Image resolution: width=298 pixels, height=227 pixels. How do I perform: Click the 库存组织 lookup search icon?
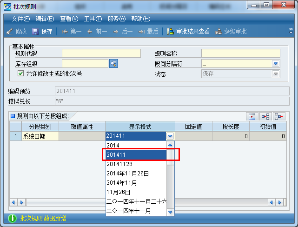[x=114, y=63]
